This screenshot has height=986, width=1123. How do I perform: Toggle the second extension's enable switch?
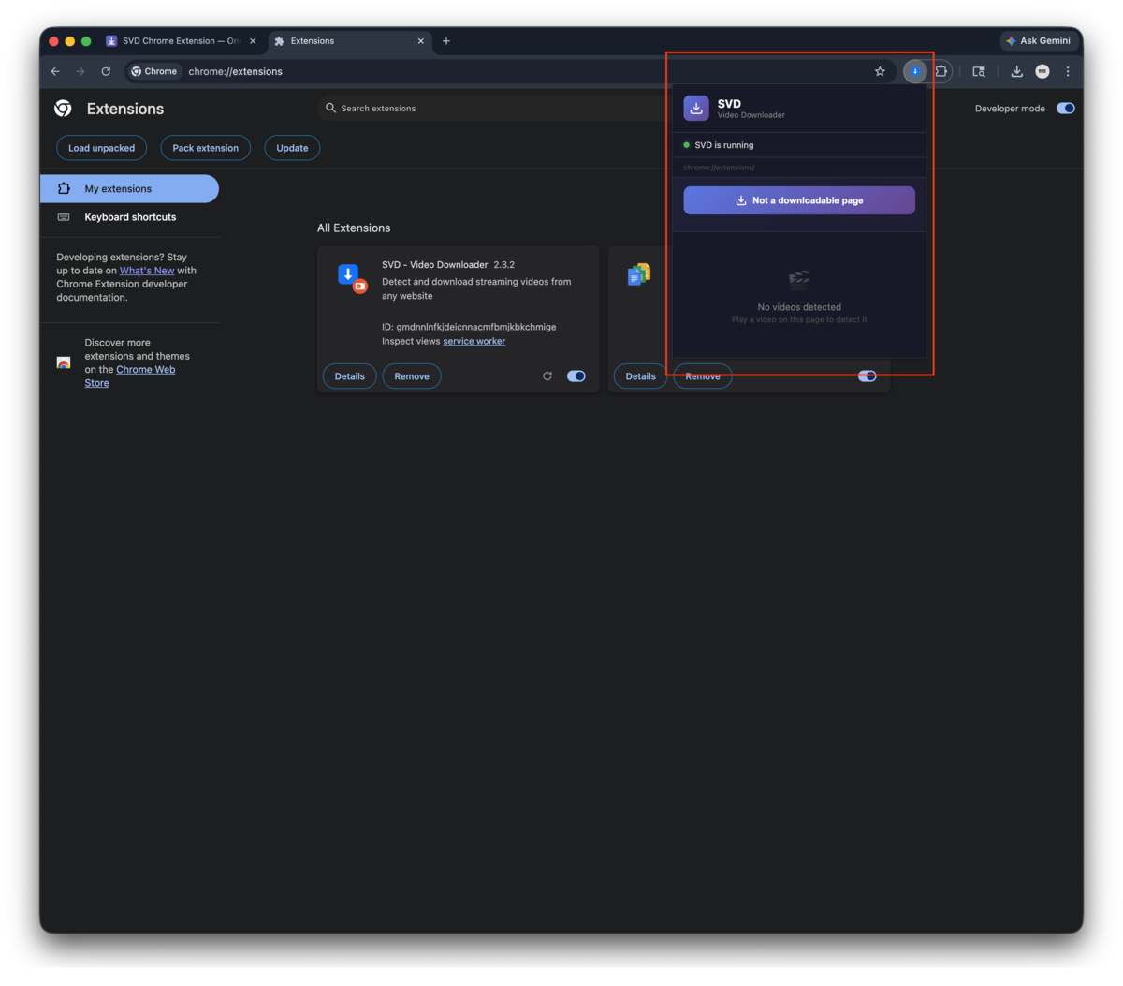(868, 376)
